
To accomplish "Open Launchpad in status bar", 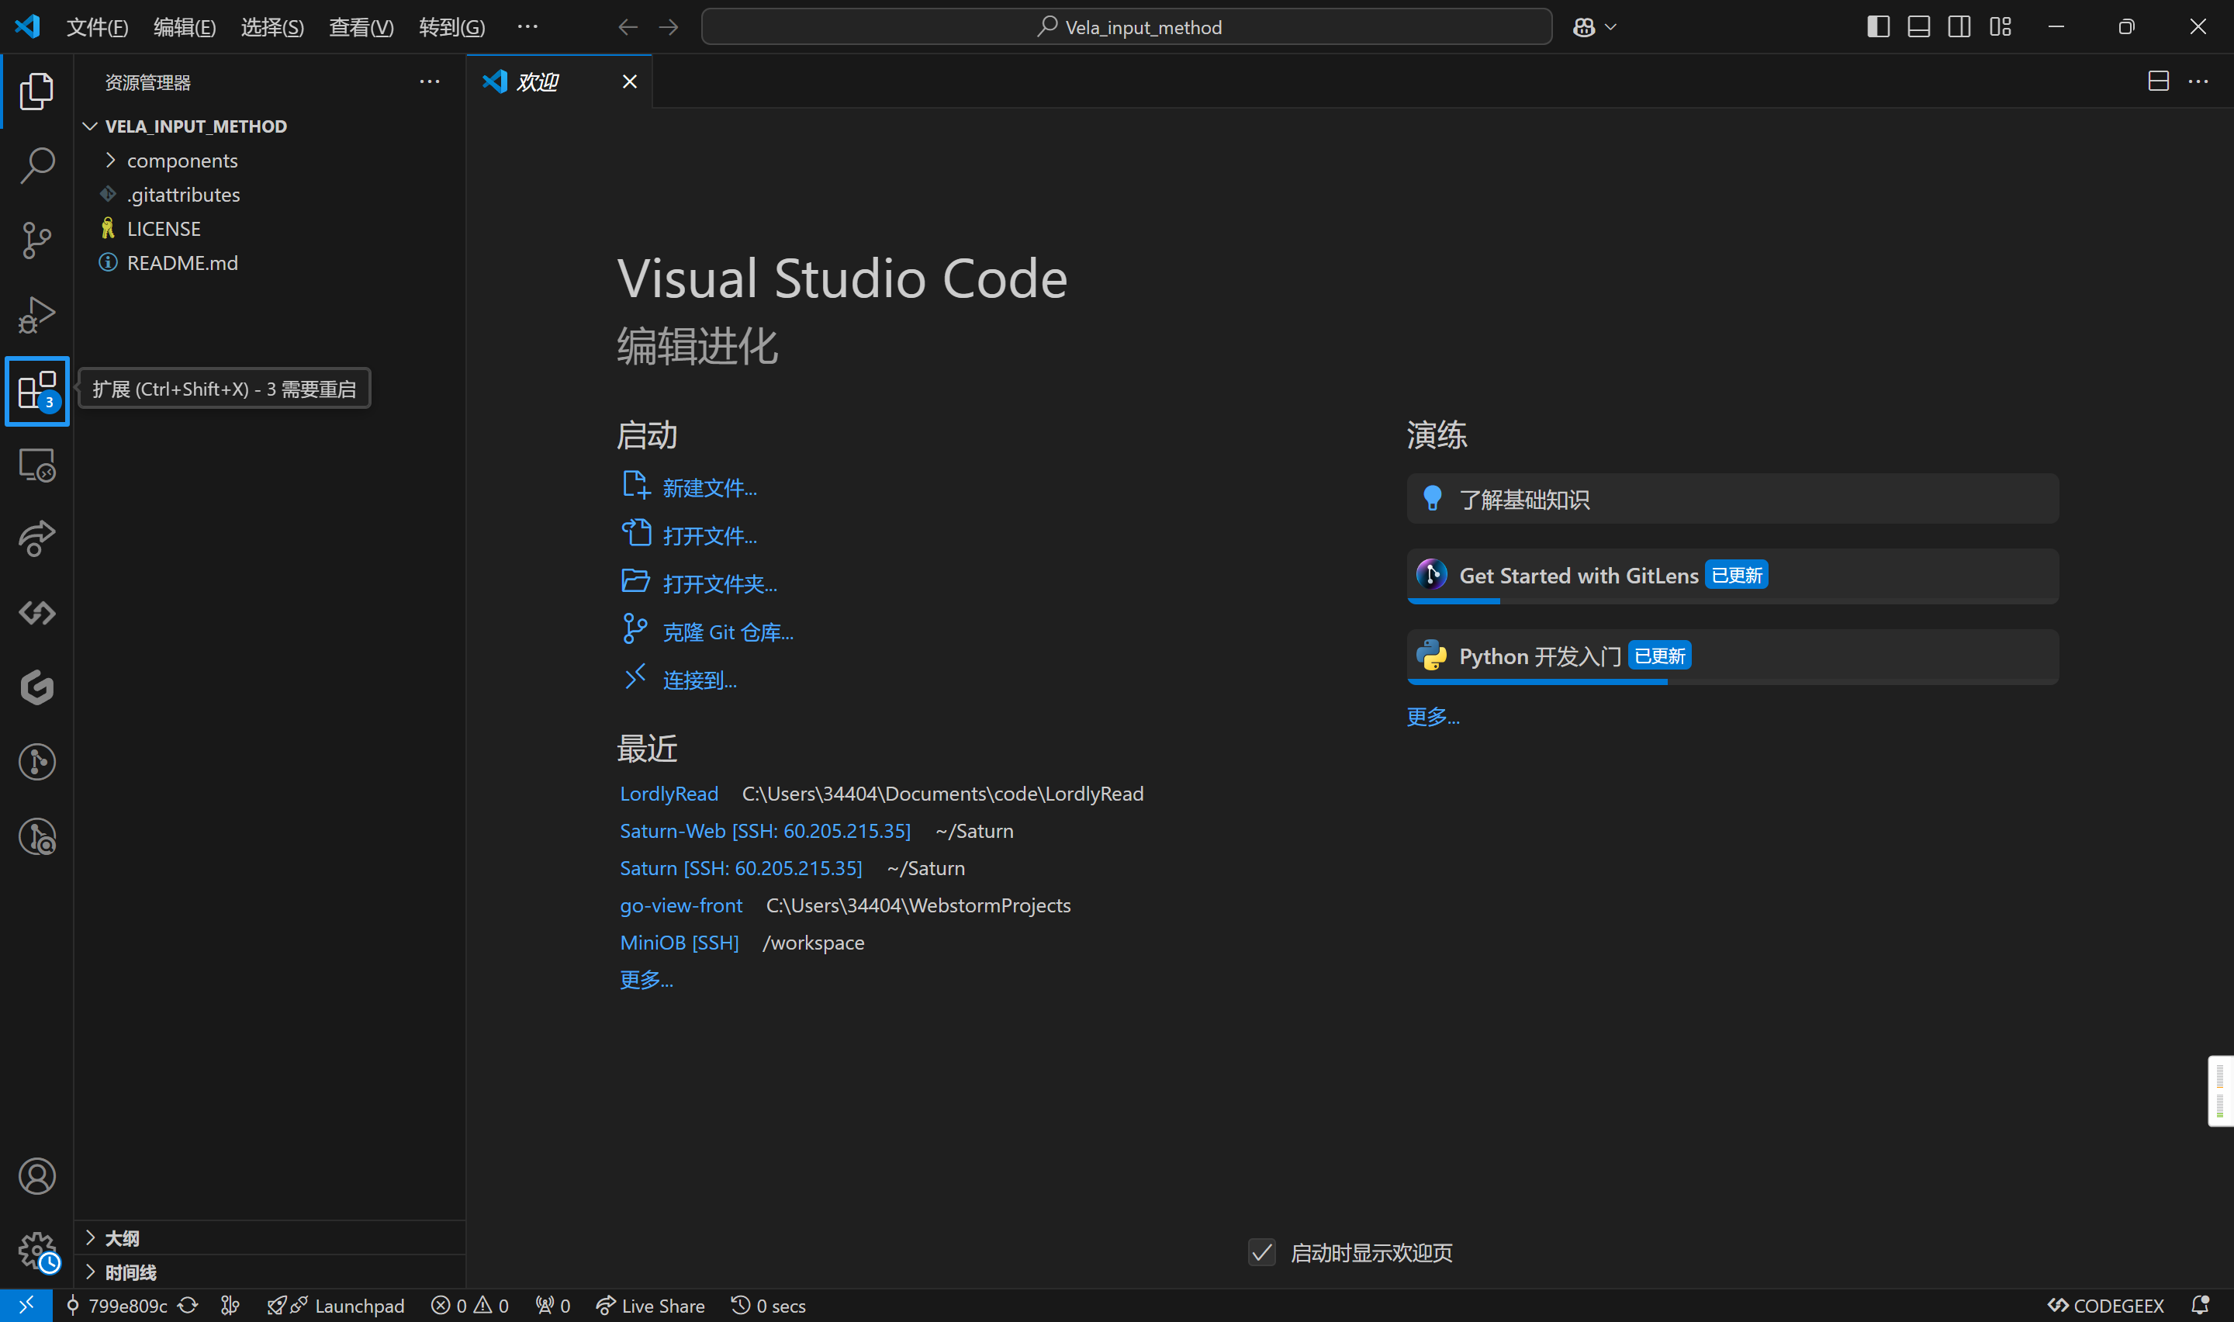I will (335, 1305).
